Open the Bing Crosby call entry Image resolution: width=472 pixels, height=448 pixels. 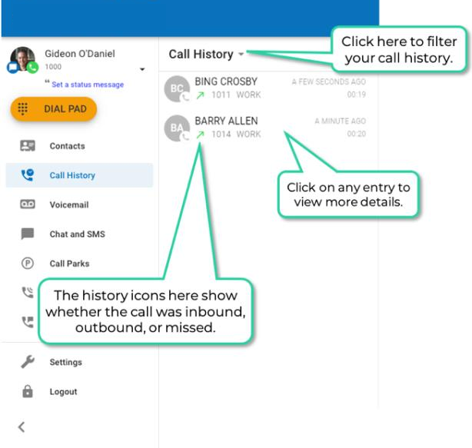coord(268,88)
